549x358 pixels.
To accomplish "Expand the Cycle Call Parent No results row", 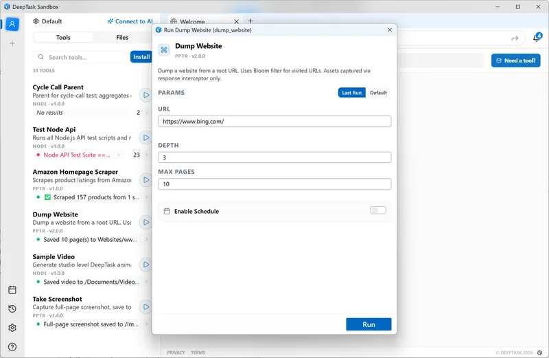I will pyautogui.click(x=147, y=113).
